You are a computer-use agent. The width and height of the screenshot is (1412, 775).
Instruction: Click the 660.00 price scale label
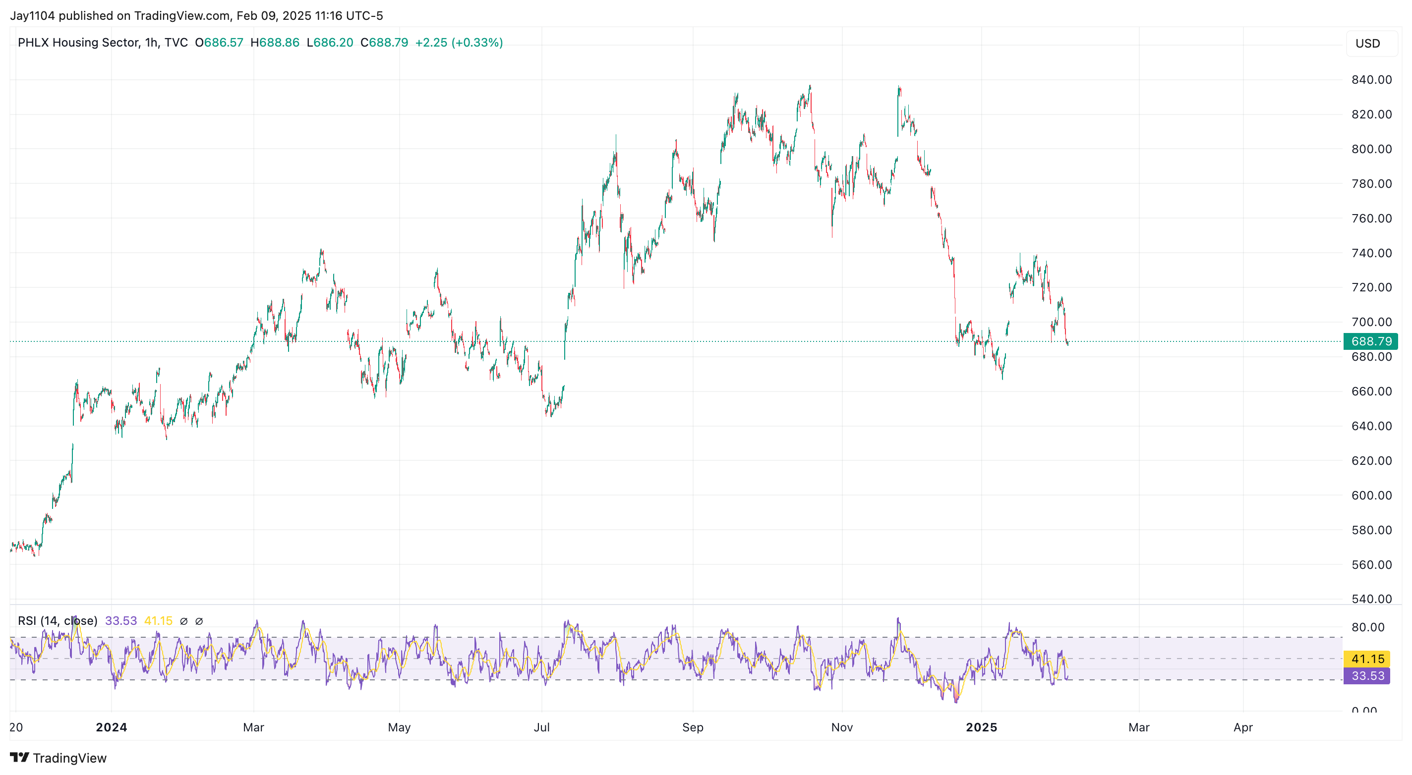coord(1371,391)
